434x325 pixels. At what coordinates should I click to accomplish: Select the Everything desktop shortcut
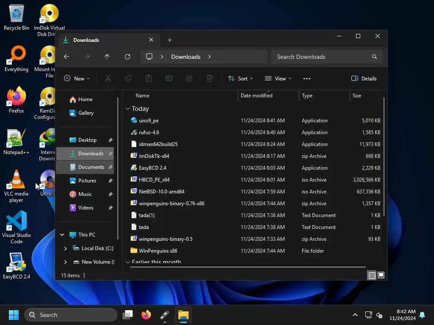click(x=17, y=58)
